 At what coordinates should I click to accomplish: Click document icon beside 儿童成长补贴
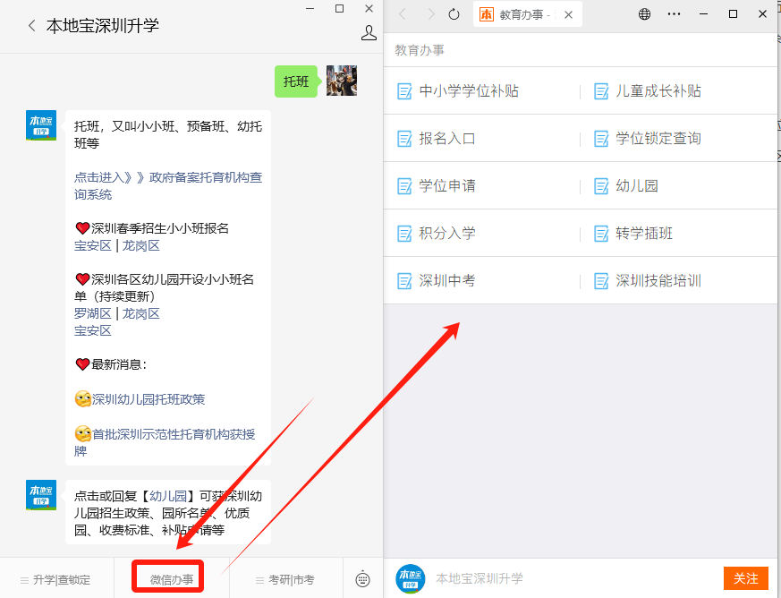pos(601,91)
